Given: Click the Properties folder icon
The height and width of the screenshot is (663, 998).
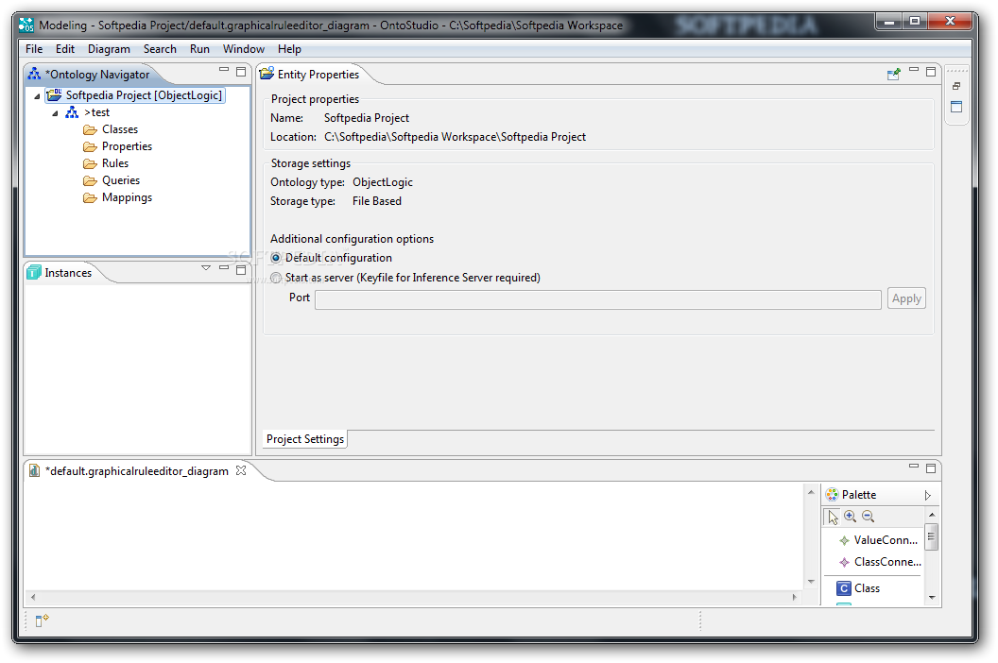Looking at the screenshot, I should pos(90,147).
